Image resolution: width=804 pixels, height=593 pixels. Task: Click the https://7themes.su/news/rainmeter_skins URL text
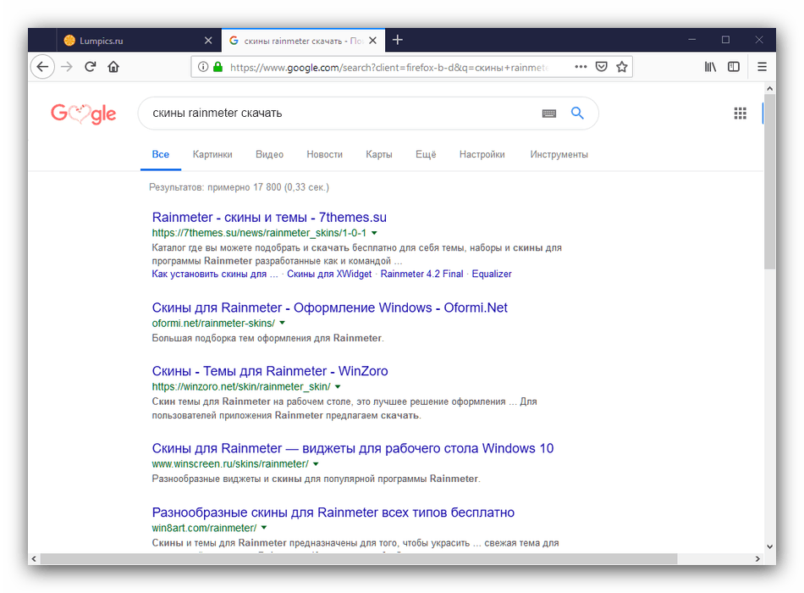click(x=259, y=233)
